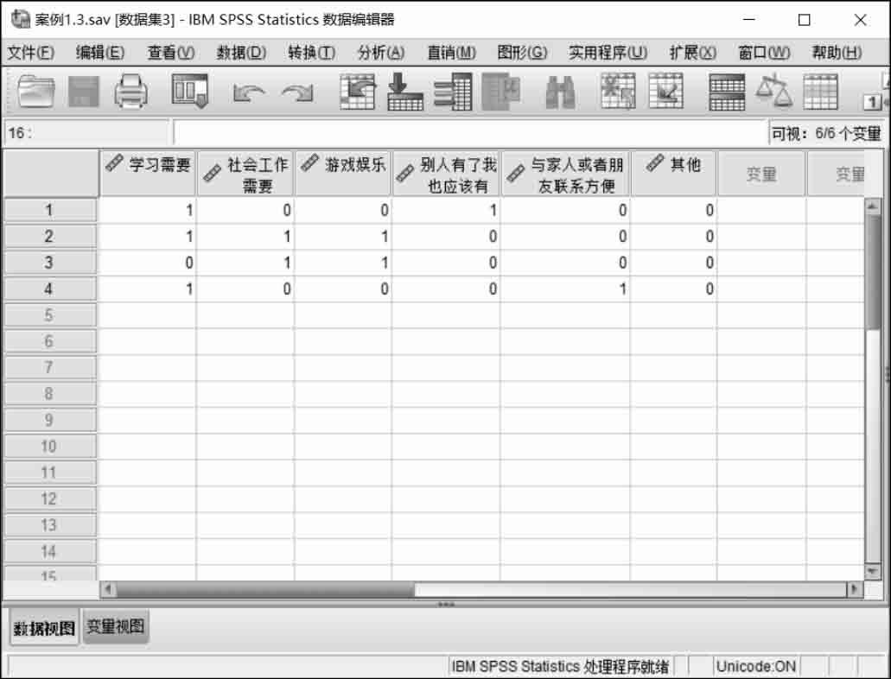Click the 可视: 6/6 个变量 indicator
The height and width of the screenshot is (679, 891).
point(825,134)
